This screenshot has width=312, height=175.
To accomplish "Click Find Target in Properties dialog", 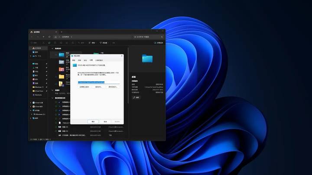I will tap(113, 87).
